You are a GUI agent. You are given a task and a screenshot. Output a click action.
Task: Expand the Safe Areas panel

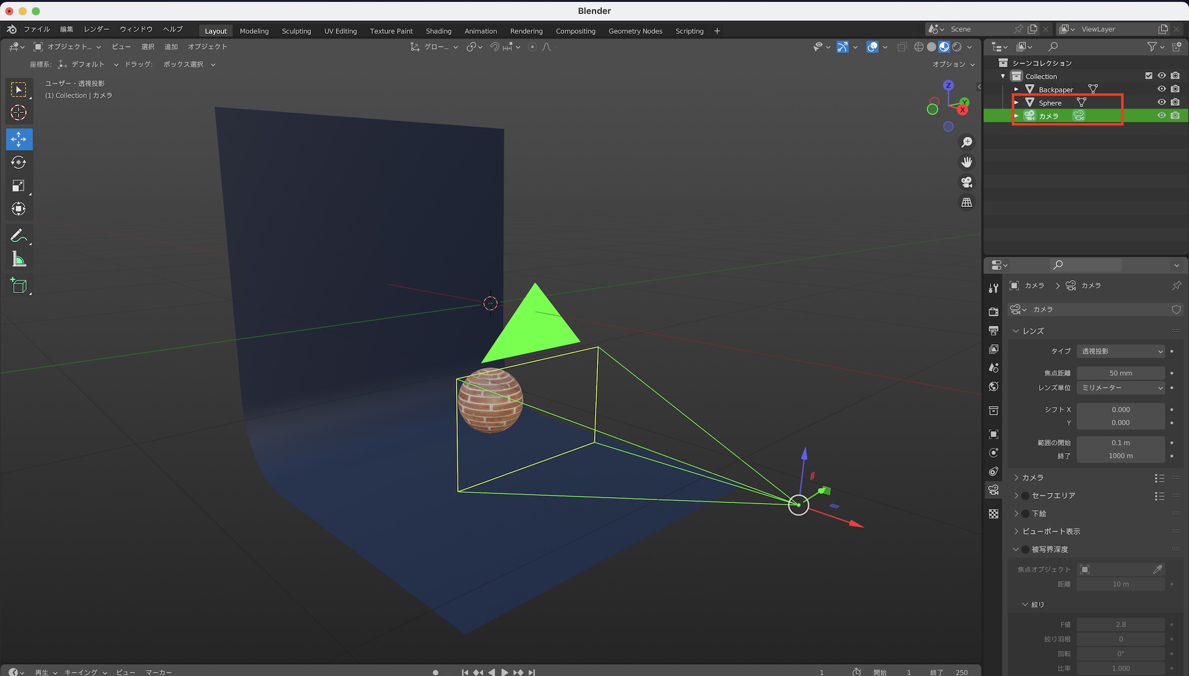tap(1016, 495)
